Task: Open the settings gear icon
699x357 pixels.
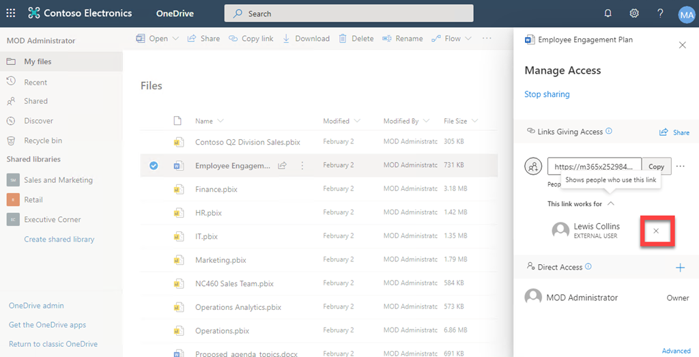Action: tap(634, 13)
